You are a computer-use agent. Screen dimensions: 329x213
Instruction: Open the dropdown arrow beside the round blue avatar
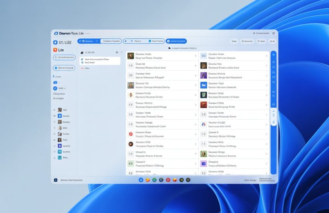[x=65, y=88]
